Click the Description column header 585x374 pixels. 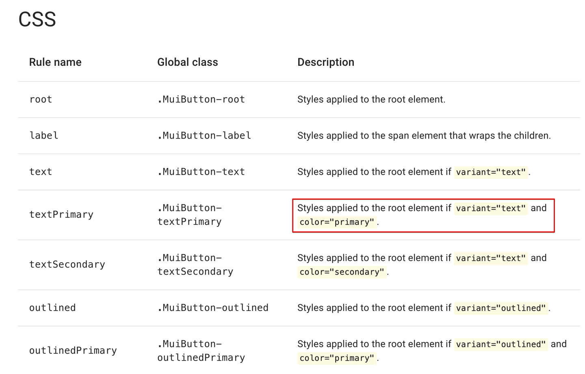pos(325,62)
